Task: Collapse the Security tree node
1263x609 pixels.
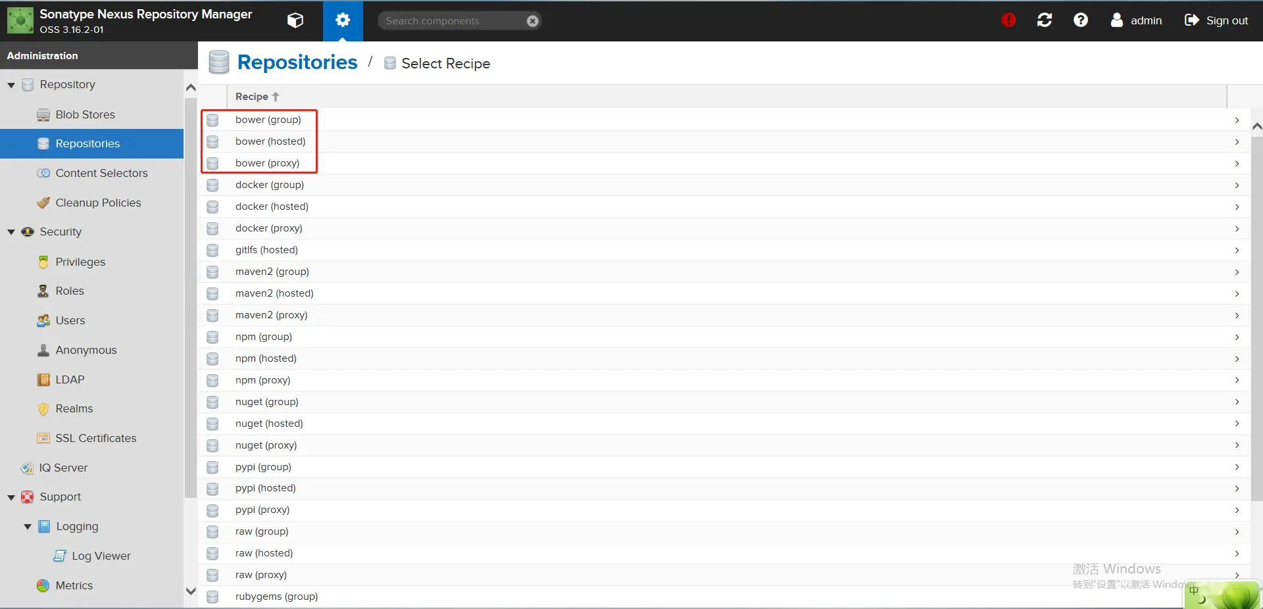Action: (11, 232)
